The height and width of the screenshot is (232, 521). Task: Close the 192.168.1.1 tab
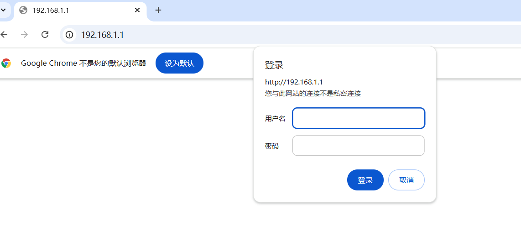137,11
